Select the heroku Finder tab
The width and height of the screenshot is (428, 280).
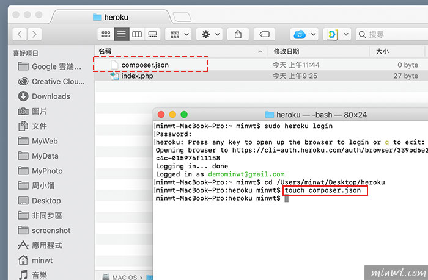111,17
